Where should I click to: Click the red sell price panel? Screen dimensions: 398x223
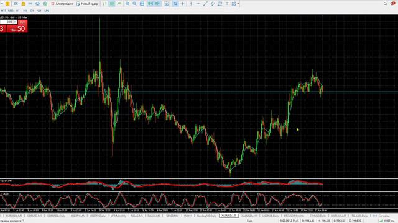coord(2,28)
